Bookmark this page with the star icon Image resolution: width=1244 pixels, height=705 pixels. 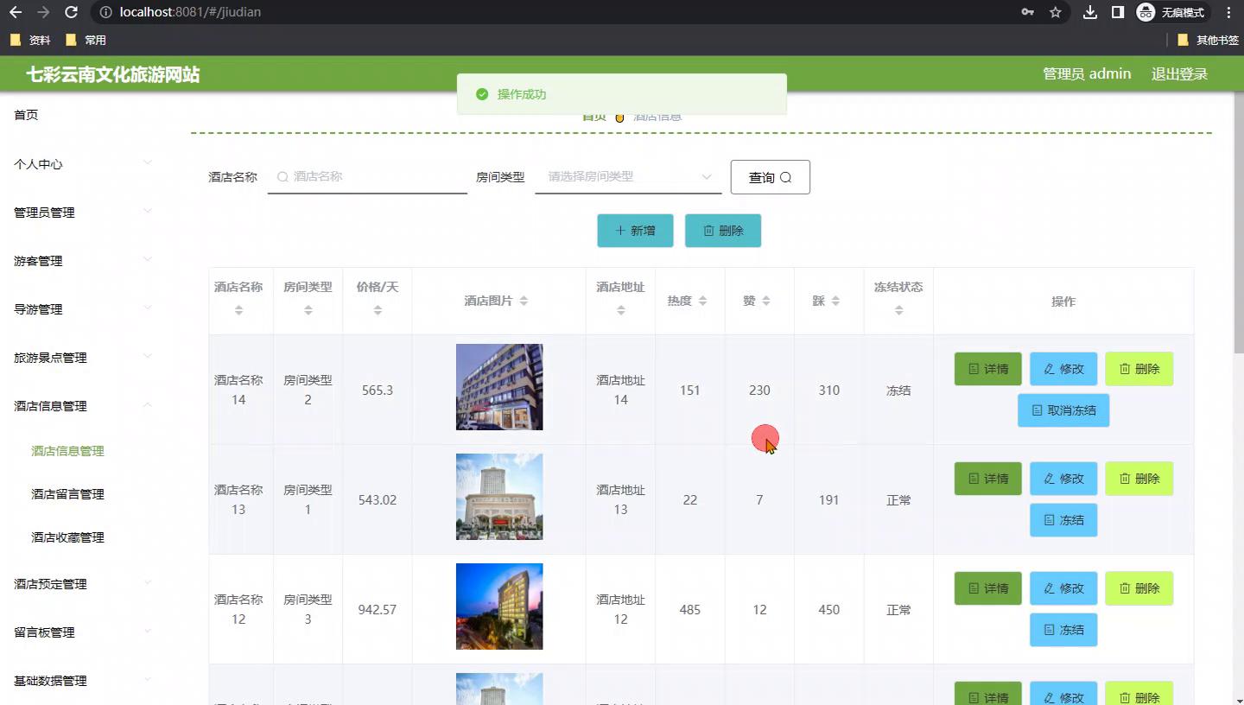[1055, 12]
